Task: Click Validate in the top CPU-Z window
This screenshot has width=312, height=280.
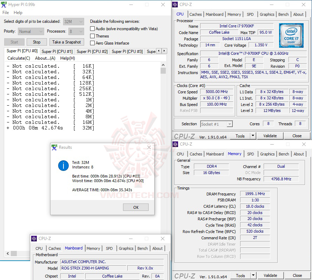Action: pyautogui.click(x=270, y=136)
